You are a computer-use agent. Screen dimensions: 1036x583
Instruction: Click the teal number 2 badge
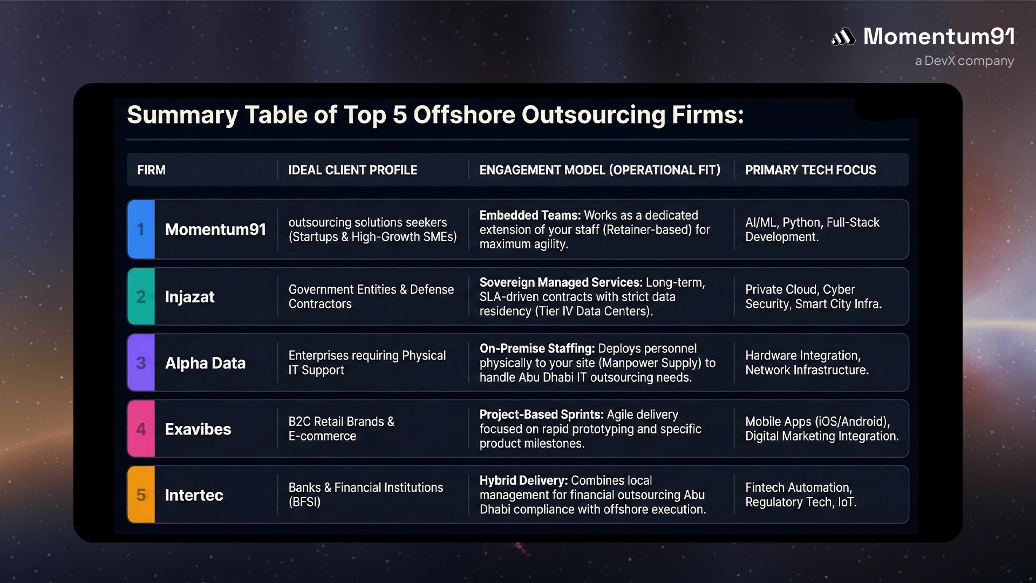(x=141, y=296)
